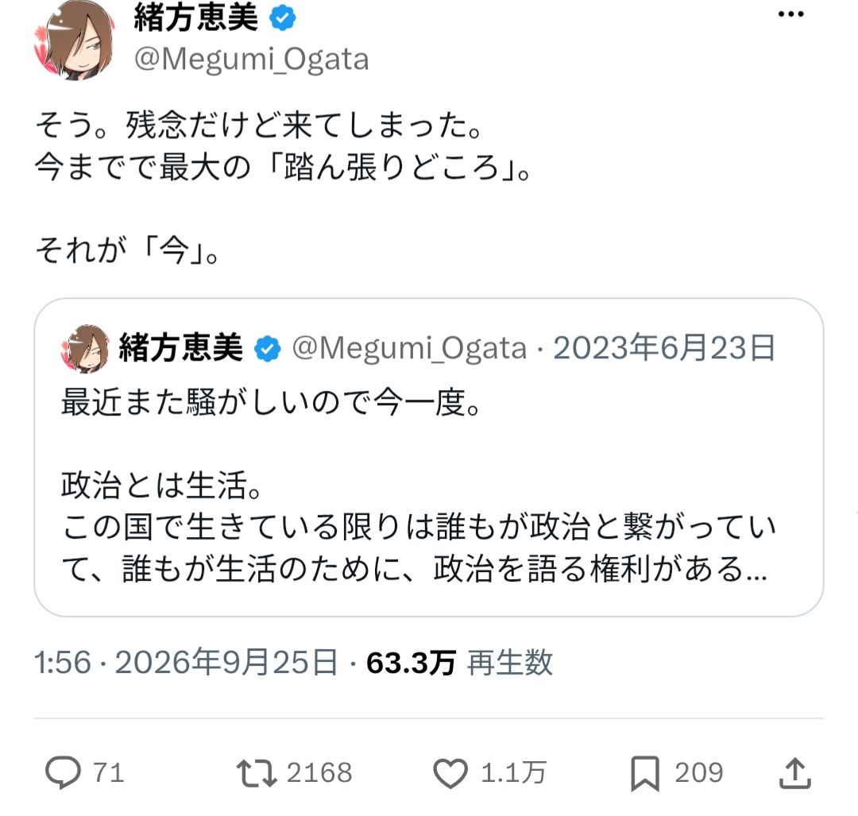Open the author's large profile avatar

[75, 41]
